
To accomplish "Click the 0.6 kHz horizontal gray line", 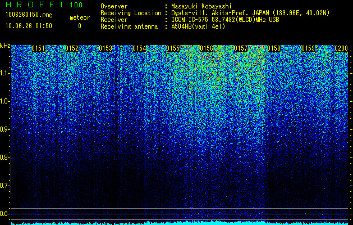I will pyautogui.click(x=180, y=214).
